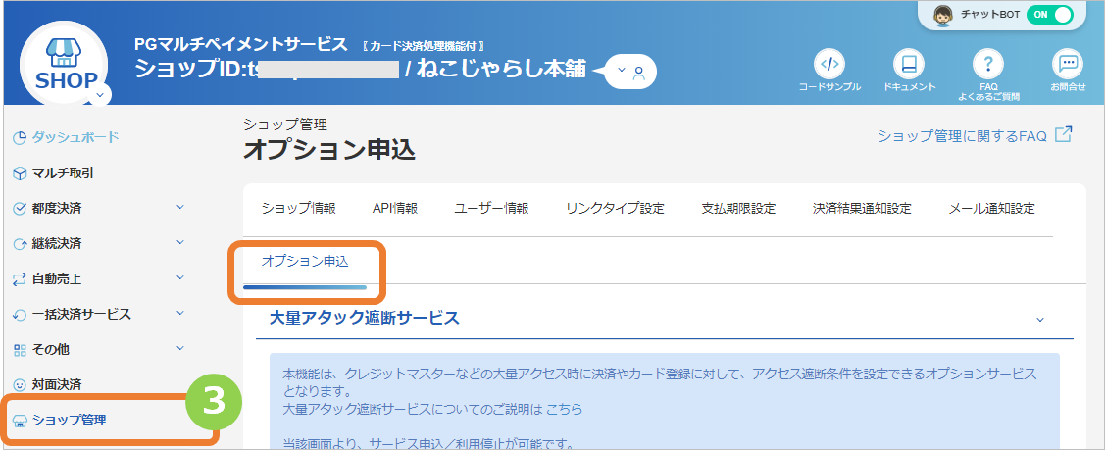Switch to ユーザー情報 tab

pos(491,209)
